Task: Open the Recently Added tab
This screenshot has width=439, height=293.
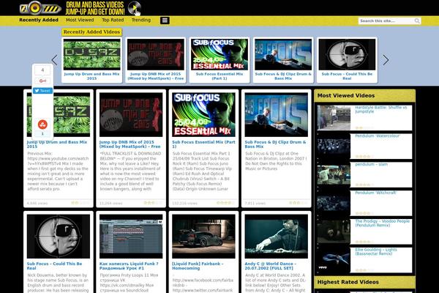Action: (39, 20)
